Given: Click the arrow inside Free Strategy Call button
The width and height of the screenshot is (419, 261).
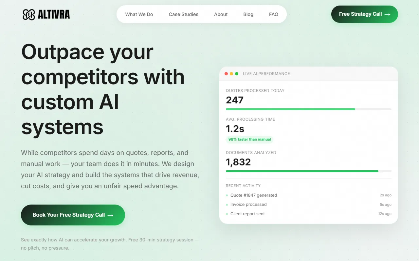Looking at the screenshot, I should click(x=387, y=14).
